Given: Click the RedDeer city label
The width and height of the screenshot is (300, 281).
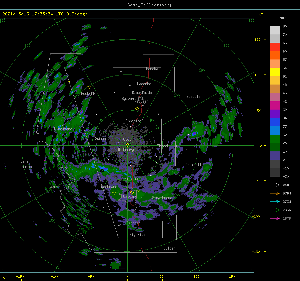Looking at the screenshot, I should [141, 101].
